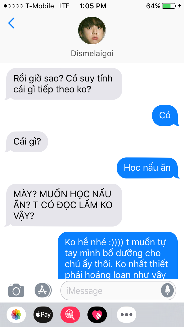Tap the contact profile picture
This screenshot has width=184, height=327.
click(92, 31)
